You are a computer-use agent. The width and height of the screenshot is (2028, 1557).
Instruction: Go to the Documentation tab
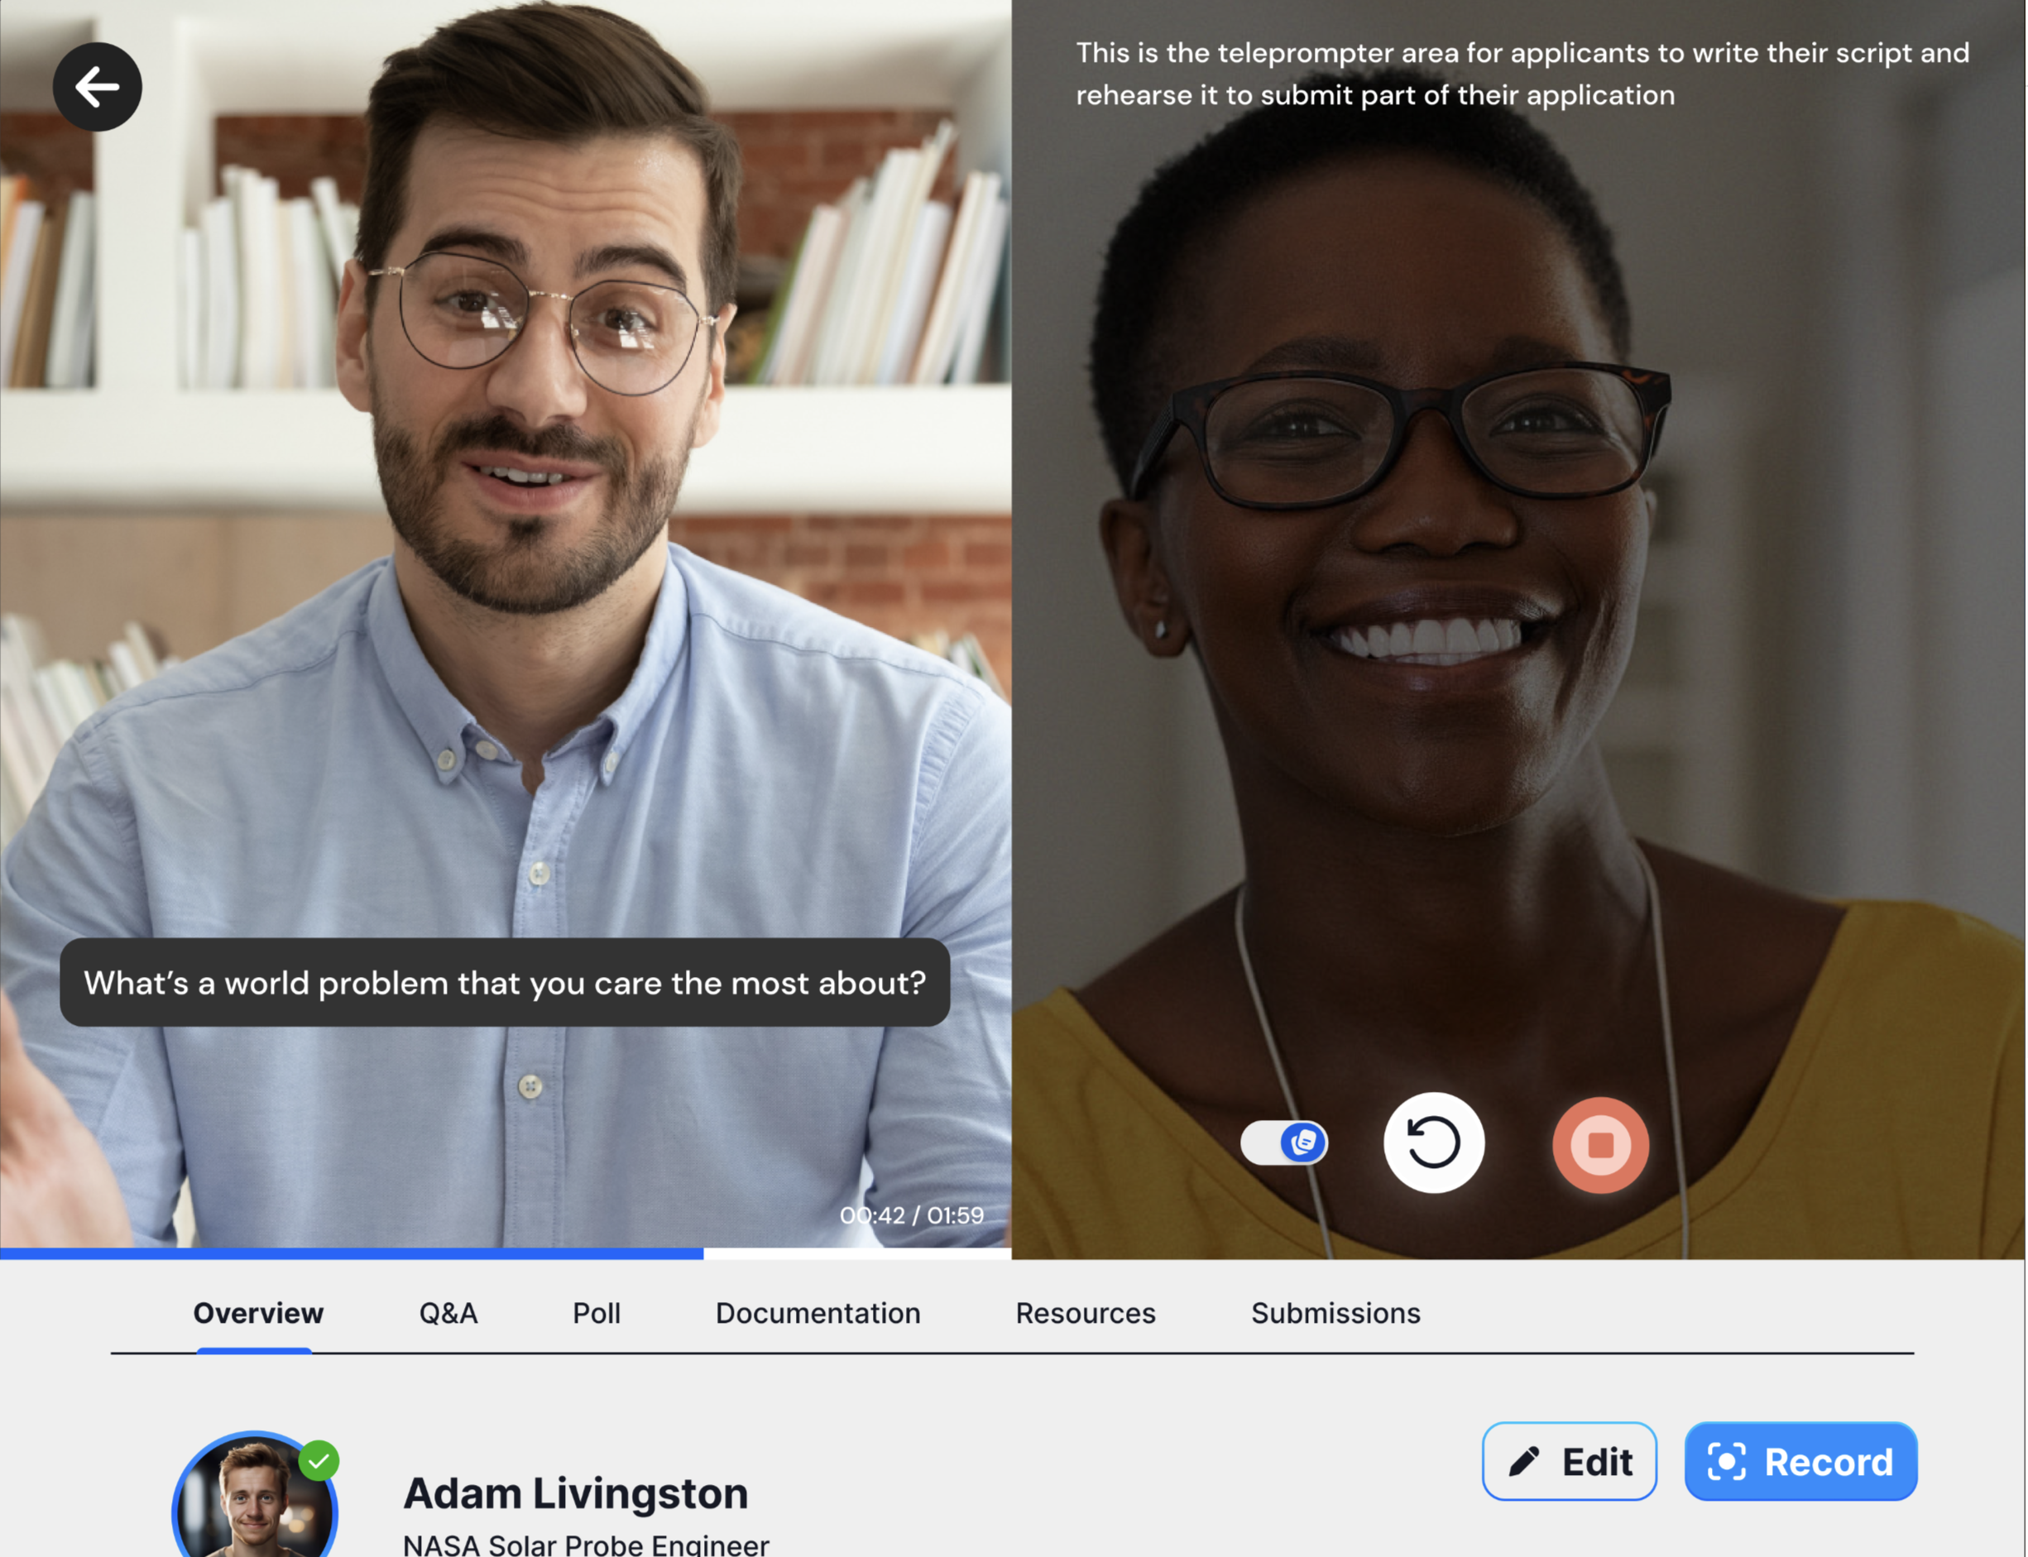coord(817,1313)
